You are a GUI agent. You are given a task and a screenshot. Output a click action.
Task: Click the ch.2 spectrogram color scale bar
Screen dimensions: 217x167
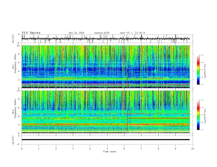click(198, 115)
